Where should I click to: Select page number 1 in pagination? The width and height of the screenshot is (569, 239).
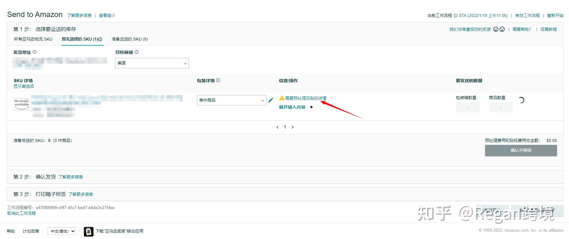click(x=285, y=127)
